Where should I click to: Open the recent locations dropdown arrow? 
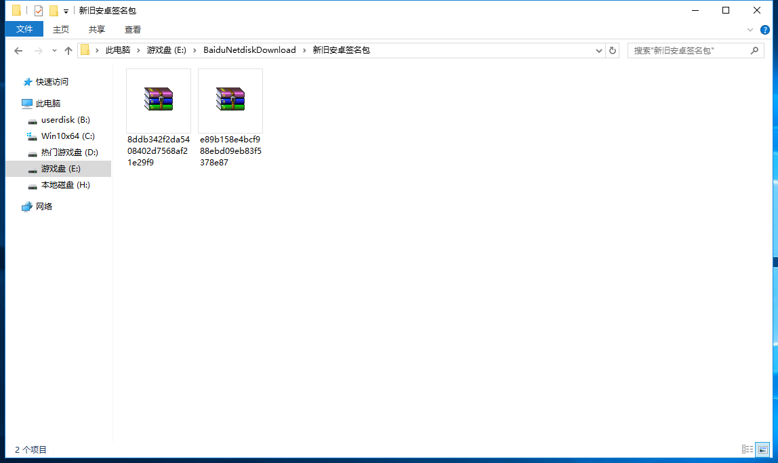pos(54,51)
